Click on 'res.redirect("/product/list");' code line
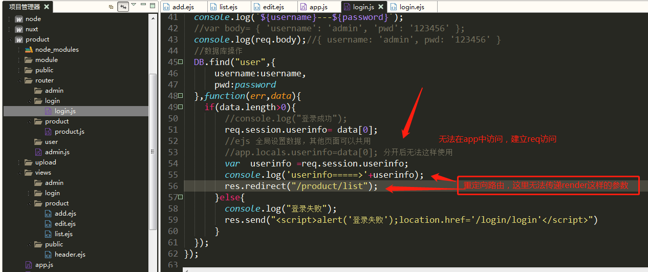The width and height of the screenshot is (648, 272). pyautogui.click(x=301, y=186)
